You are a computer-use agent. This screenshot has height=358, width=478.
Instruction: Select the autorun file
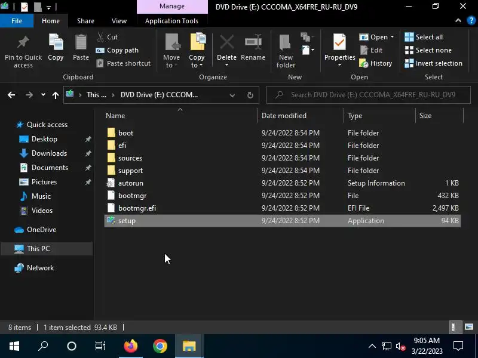[282, 183]
